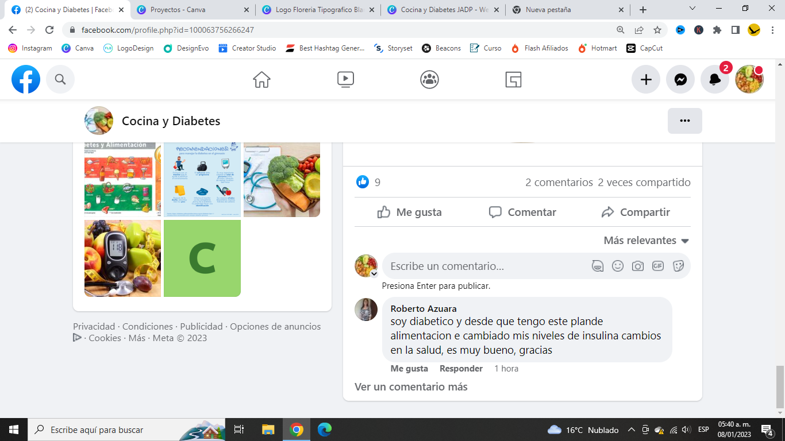Insert an emoji in comment
Image resolution: width=785 pixels, height=441 pixels.
coord(618,266)
